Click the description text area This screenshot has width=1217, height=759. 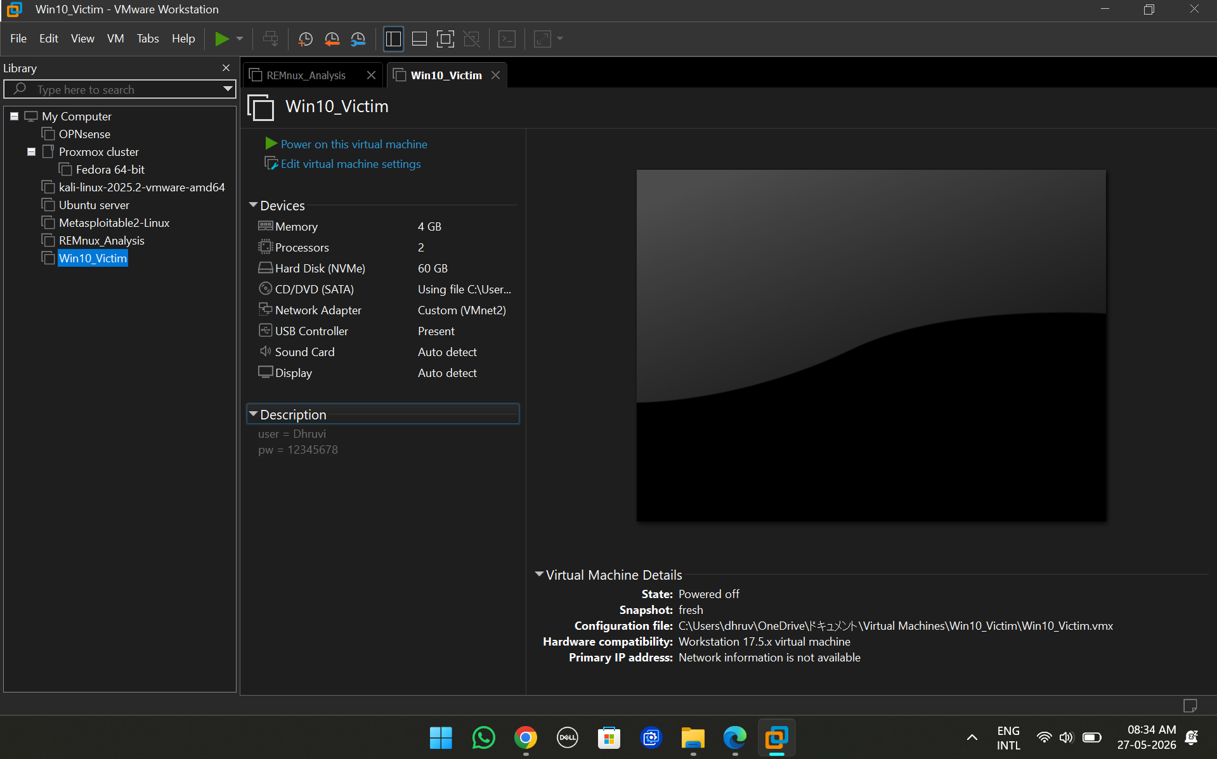[383, 442]
